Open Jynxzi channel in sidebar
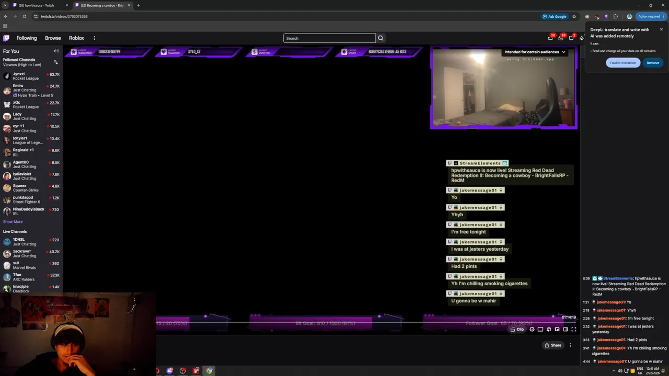 coord(31,76)
